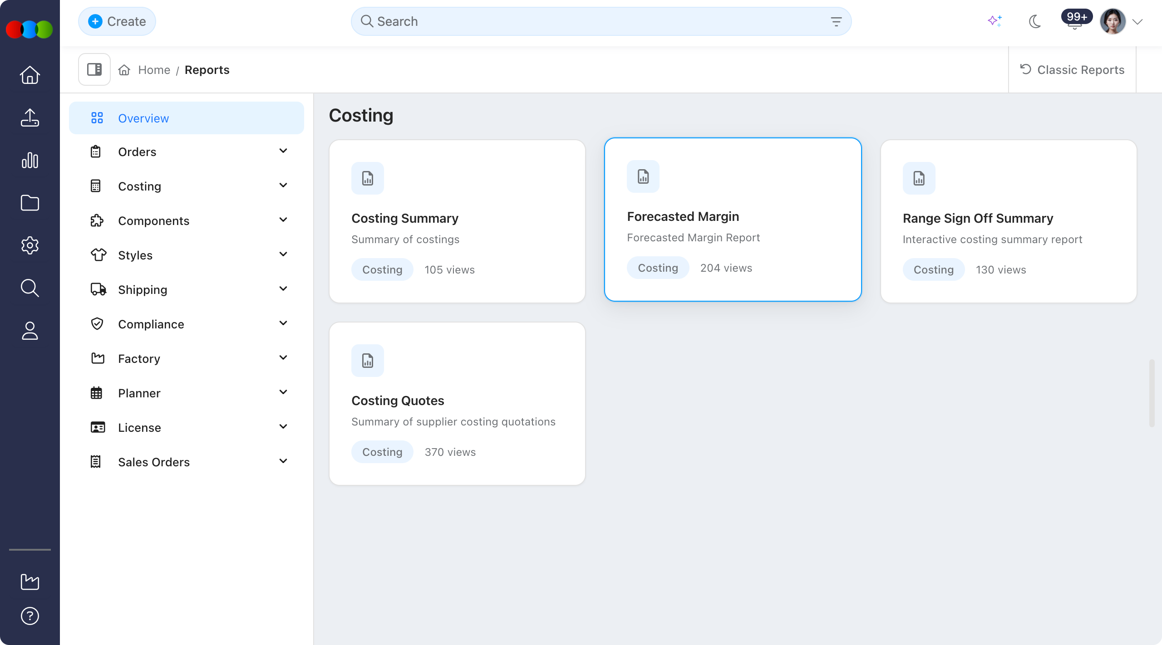Open the Home icon in left navigation
Screen dimensions: 1162x645
(x=30, y=75)
